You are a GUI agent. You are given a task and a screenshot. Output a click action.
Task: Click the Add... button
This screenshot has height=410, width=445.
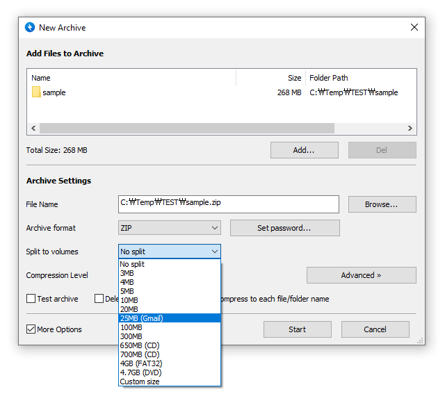click(304, 150)
